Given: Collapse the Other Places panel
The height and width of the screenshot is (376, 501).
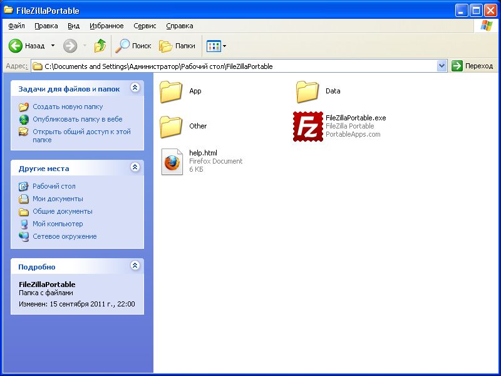Looking at the screenshot, I should tap(135, 167).
